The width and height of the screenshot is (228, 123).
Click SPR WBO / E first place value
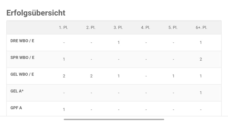pos(64,59)
